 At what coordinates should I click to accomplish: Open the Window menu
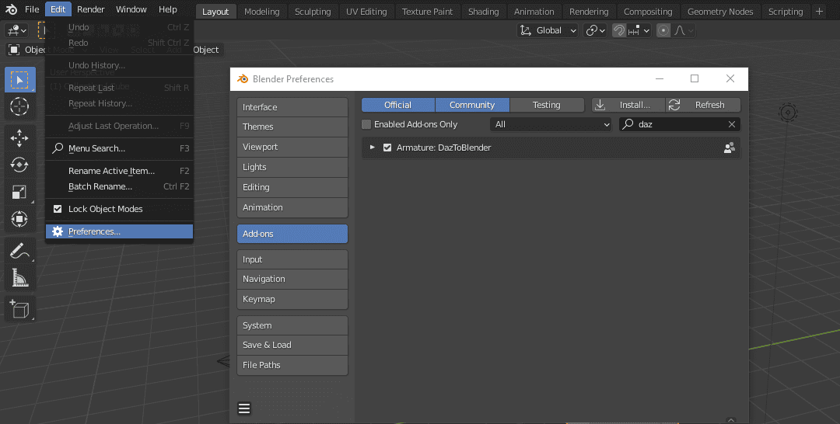(x=131, y=9)
